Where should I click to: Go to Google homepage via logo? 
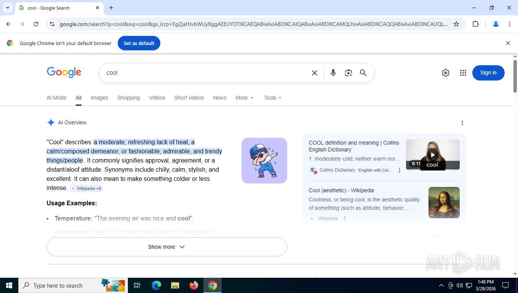tap(64, 72)
